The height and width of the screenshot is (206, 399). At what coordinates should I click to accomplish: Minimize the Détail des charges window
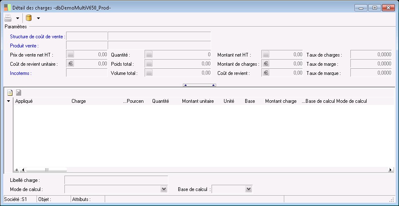click(x=361, y=8)
